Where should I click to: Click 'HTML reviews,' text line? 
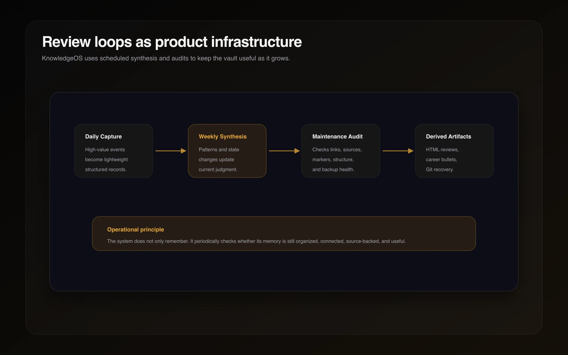tap(442, 150)
